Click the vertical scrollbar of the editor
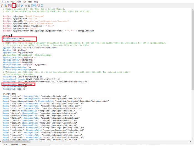This screenshot has height=146, width=194. [192, 55]
